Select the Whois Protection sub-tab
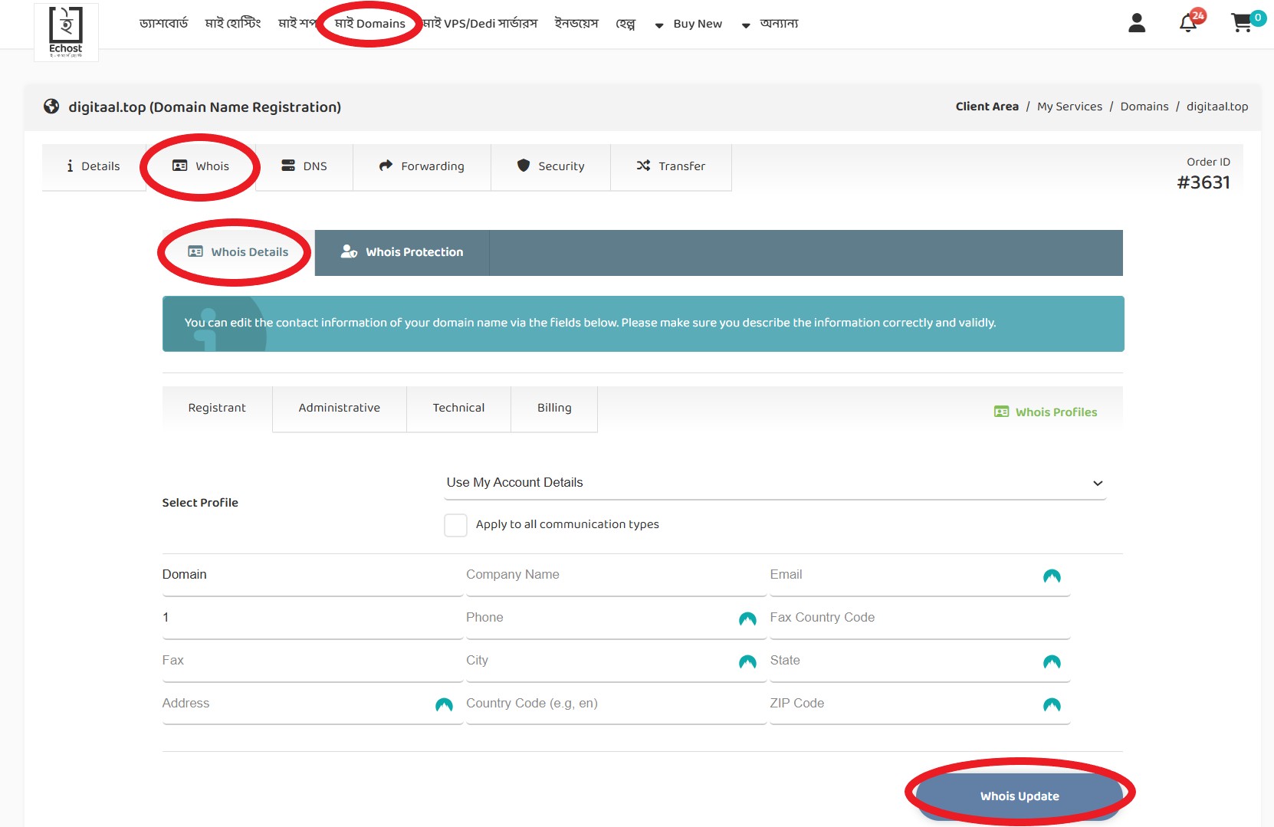The height and width of the screenshot is (827, 1274). pos(402,252)
